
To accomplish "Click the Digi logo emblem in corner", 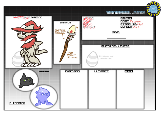I will point(153,9).
